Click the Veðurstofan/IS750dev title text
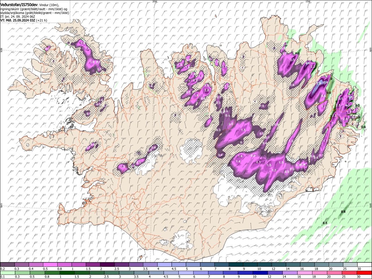Viewport: 372px width, 279px height. [x=19, y=5]
